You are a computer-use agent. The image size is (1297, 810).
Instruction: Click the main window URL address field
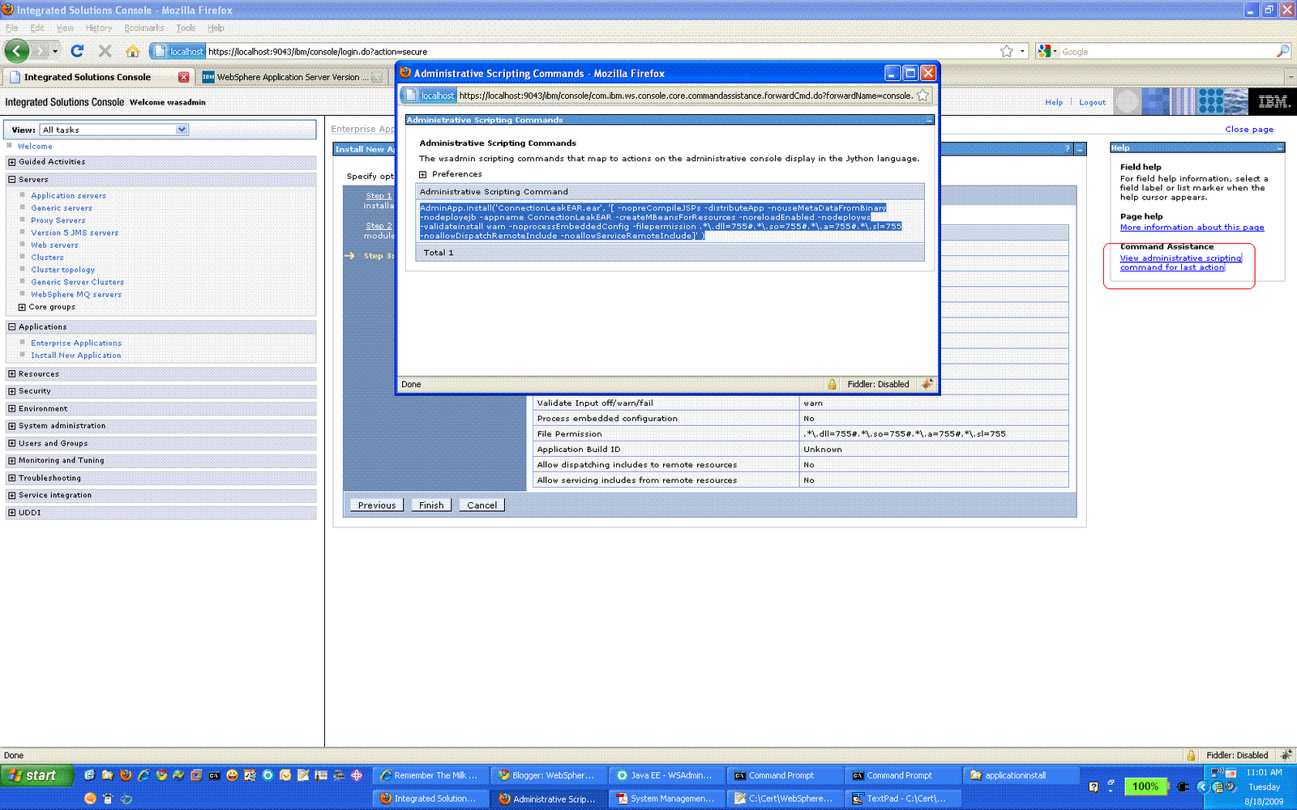(600, 51)
